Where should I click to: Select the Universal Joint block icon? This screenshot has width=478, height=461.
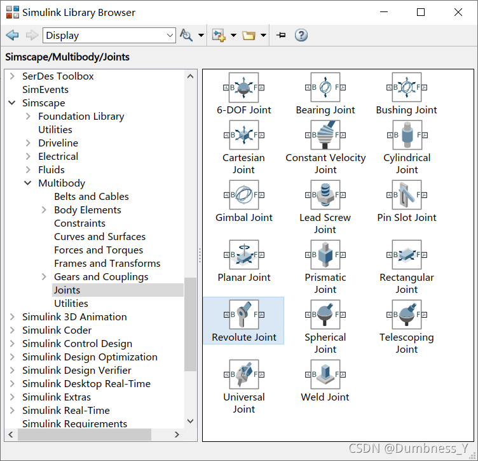point(243,374)
